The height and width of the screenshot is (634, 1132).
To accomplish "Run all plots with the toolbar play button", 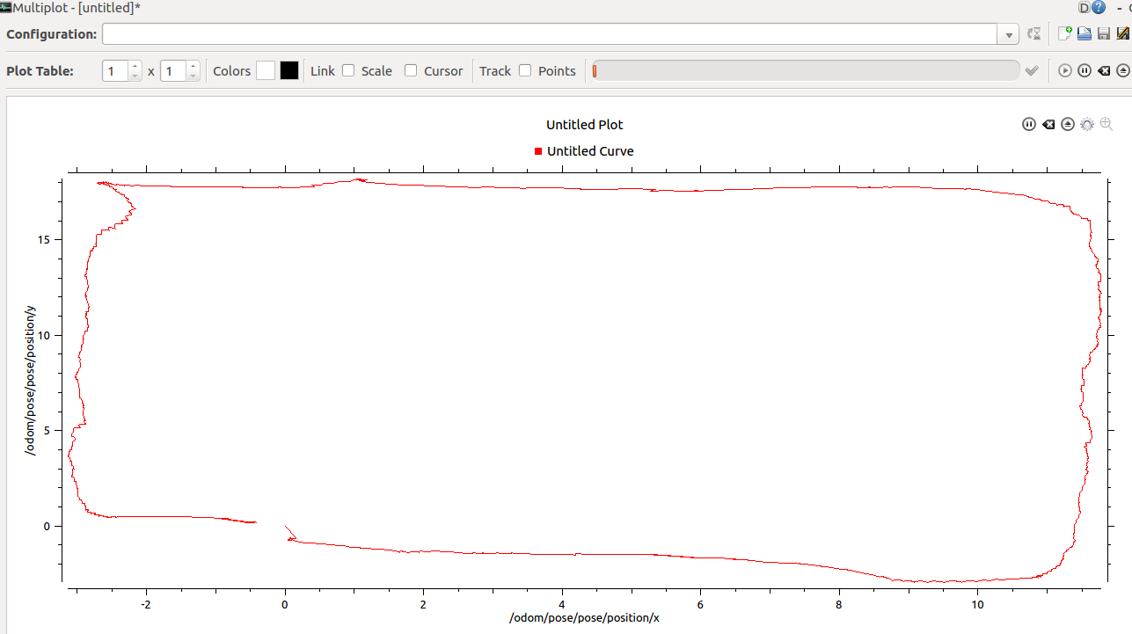I will tap(1065, 71).
